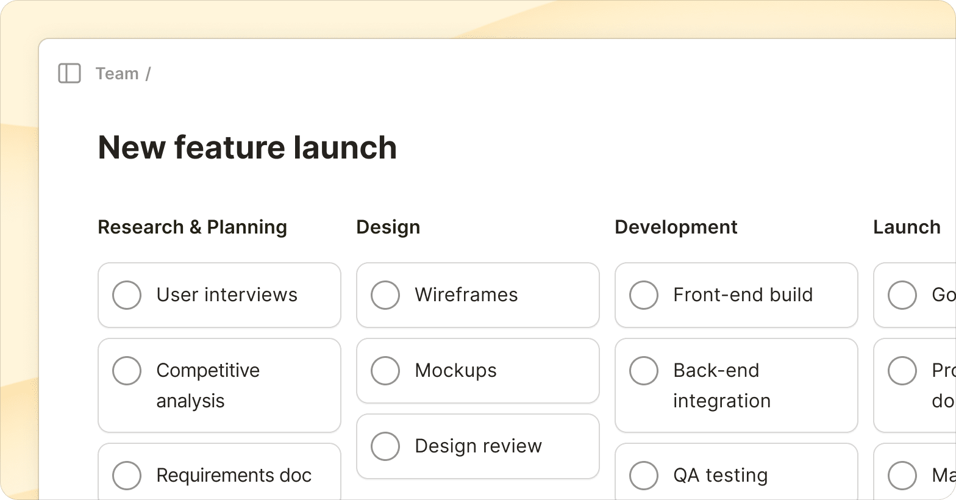This screenshot has height=500, width=956.
Task: Complete the Wireframes task checkbox
Action: click(x=385, y=295)
